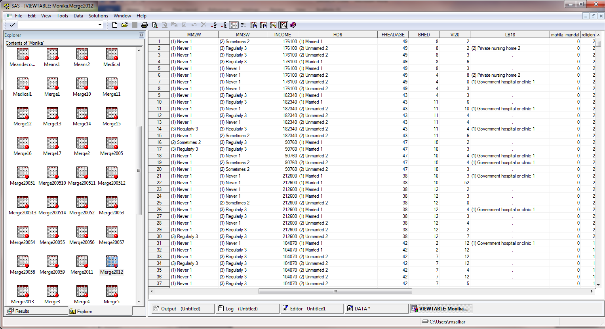Image resolution: width=605 pixels, height=329 pixels.
Task: Sort the column descending (Z-A icon)
Action: [x=224, y=25]
